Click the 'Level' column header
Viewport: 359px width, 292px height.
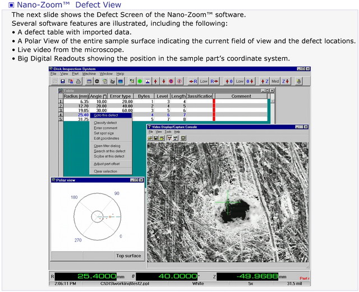(162, 96)
